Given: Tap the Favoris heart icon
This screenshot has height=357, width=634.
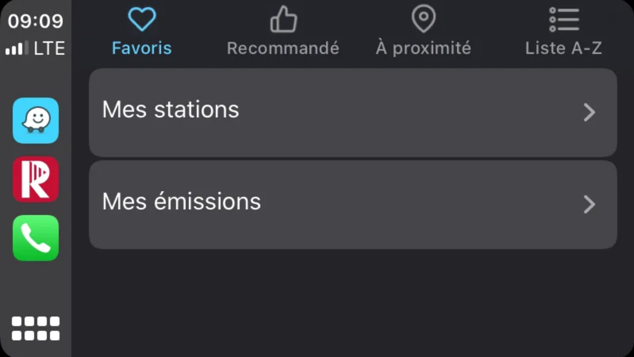Looking at the screenshot, I should [x=142, y=19].
